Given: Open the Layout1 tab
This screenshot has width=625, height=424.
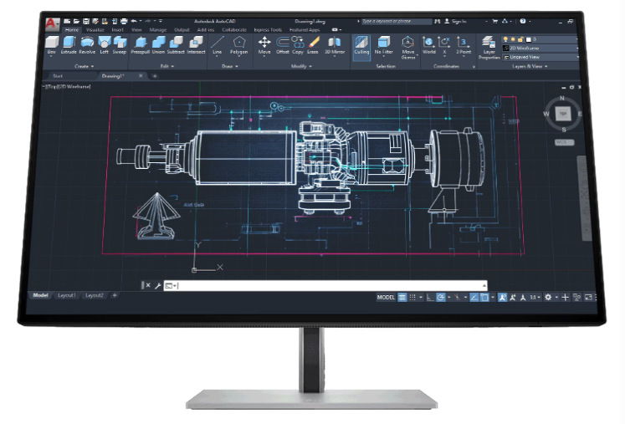Looking at the screenshot, I should point(67,295).
